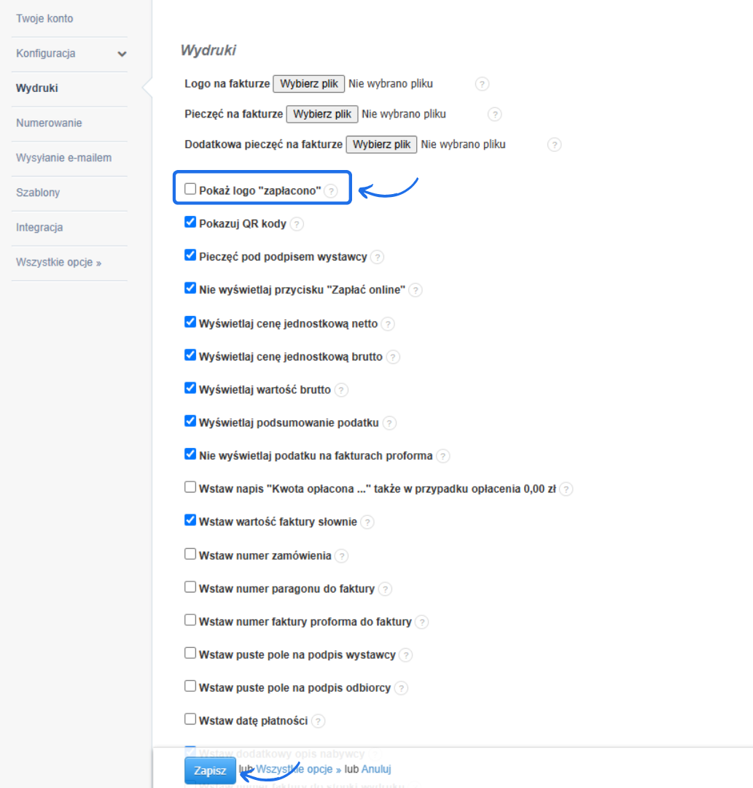Viewport: 753px width, 788px height.
Task: Click help icon for Wstaw numer zamówienia
Action: pos(341,556)
